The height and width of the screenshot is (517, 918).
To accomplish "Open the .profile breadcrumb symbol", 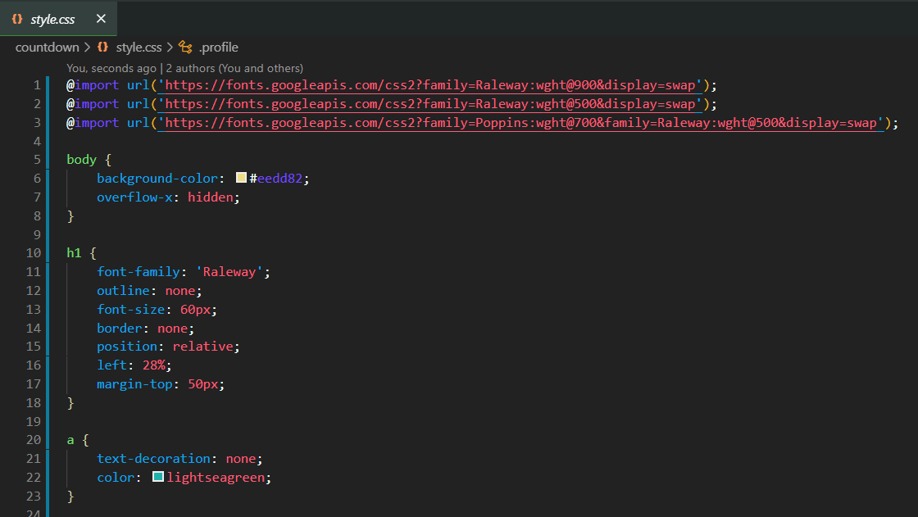I will [x=218, y=48].
